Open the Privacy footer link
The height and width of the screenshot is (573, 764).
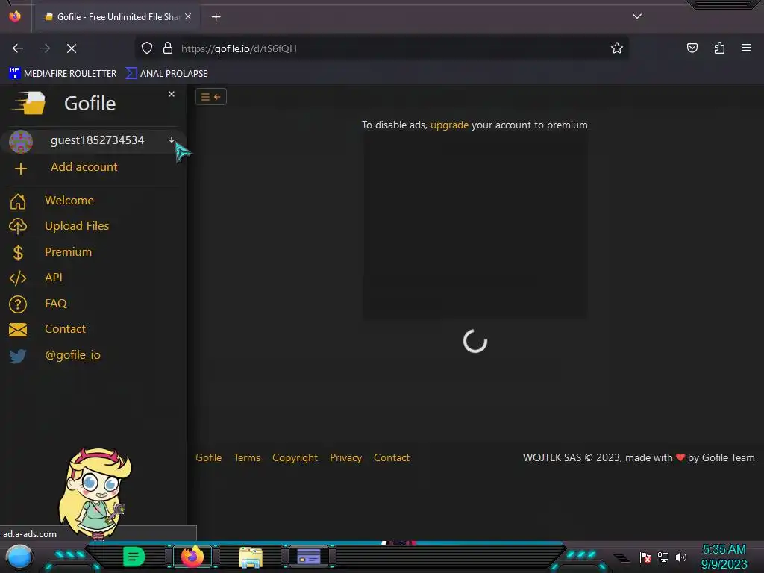pyautogui.click(x=346, y=457)
